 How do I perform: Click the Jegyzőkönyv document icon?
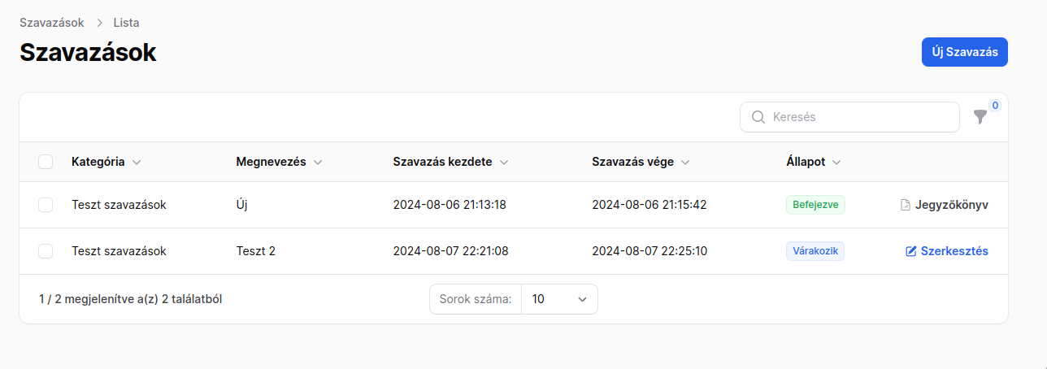pos(906,205)
